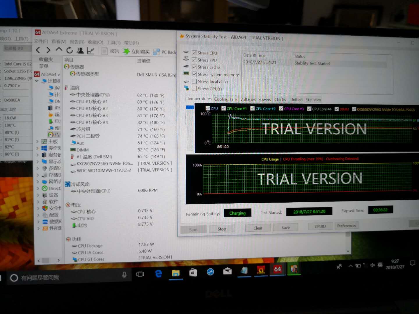Switch to the Statistics tab
The width and height of the screenshot is (419, 314).
(x=313, y=100)
